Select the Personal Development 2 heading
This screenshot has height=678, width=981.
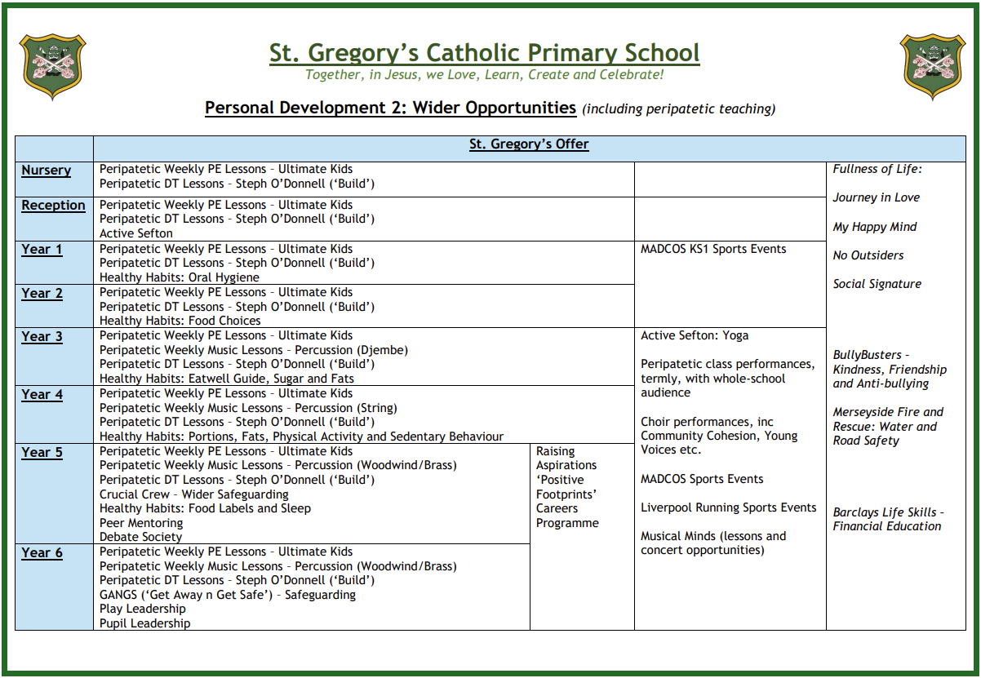[390, 108]
